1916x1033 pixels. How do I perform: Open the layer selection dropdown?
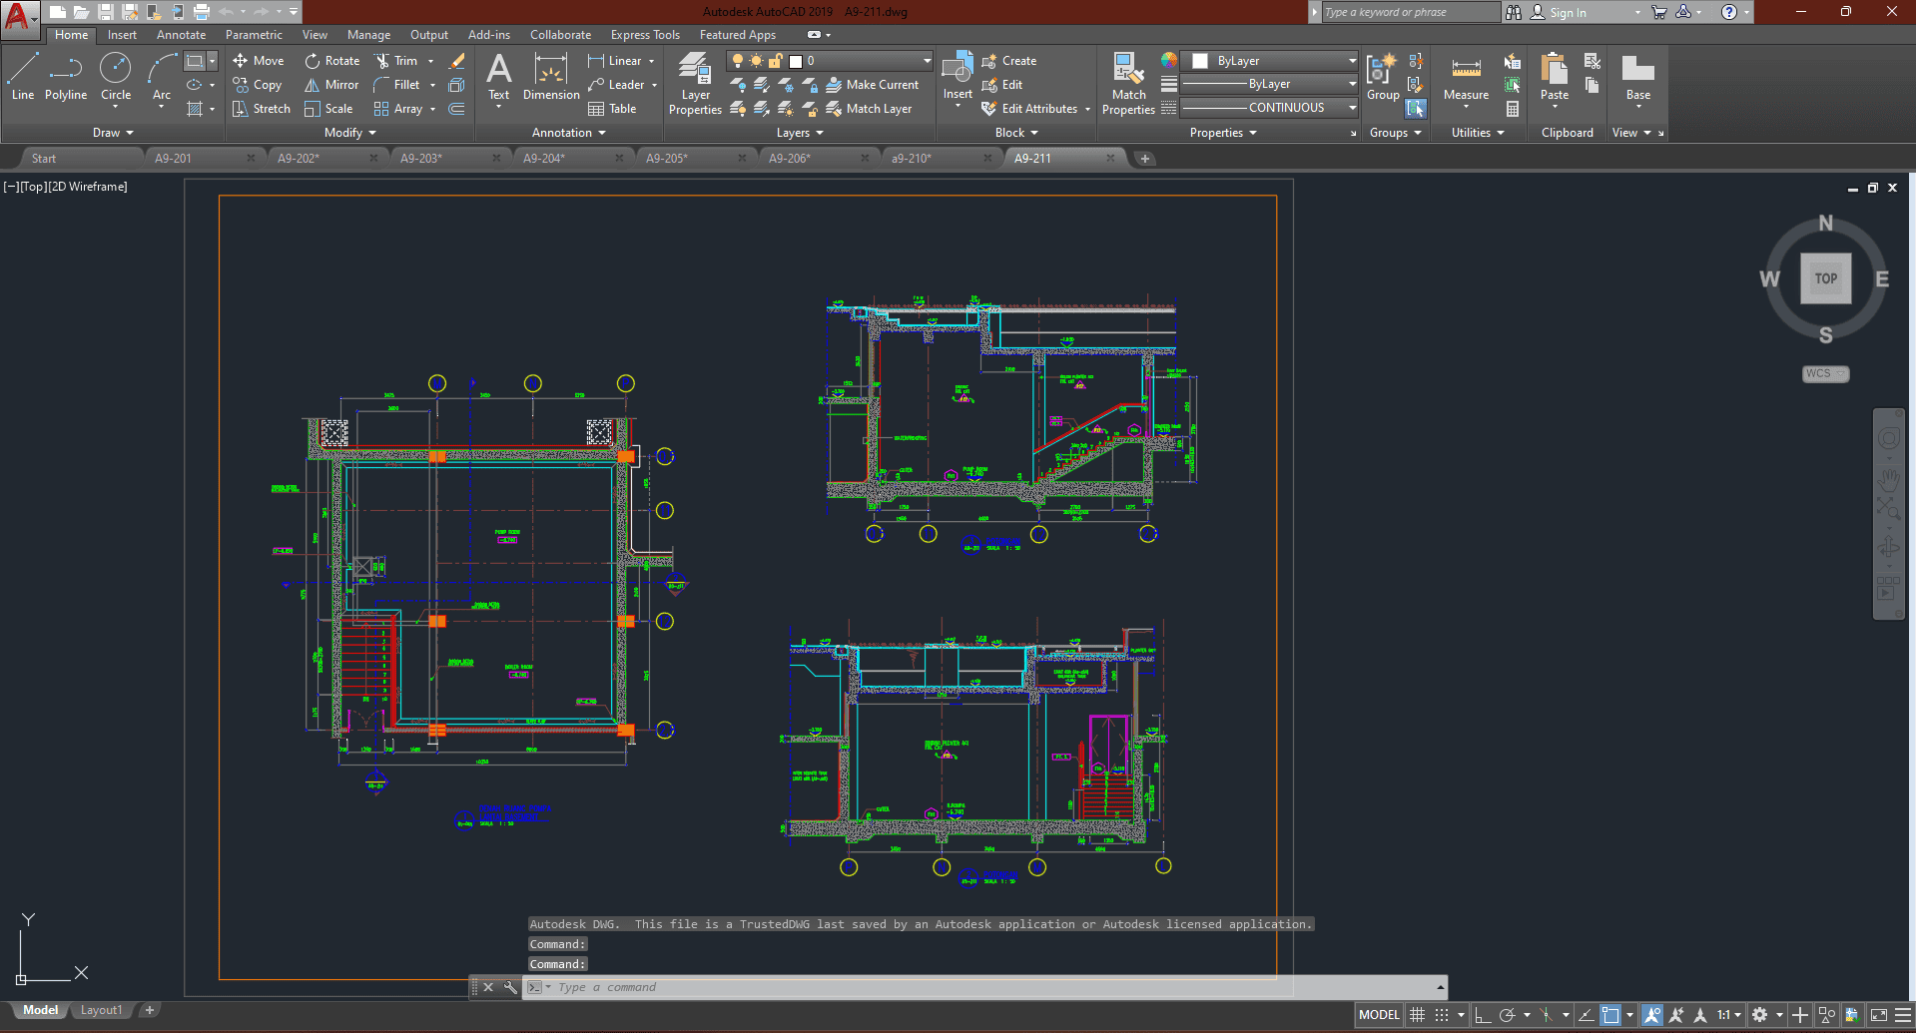pos(927,61)
